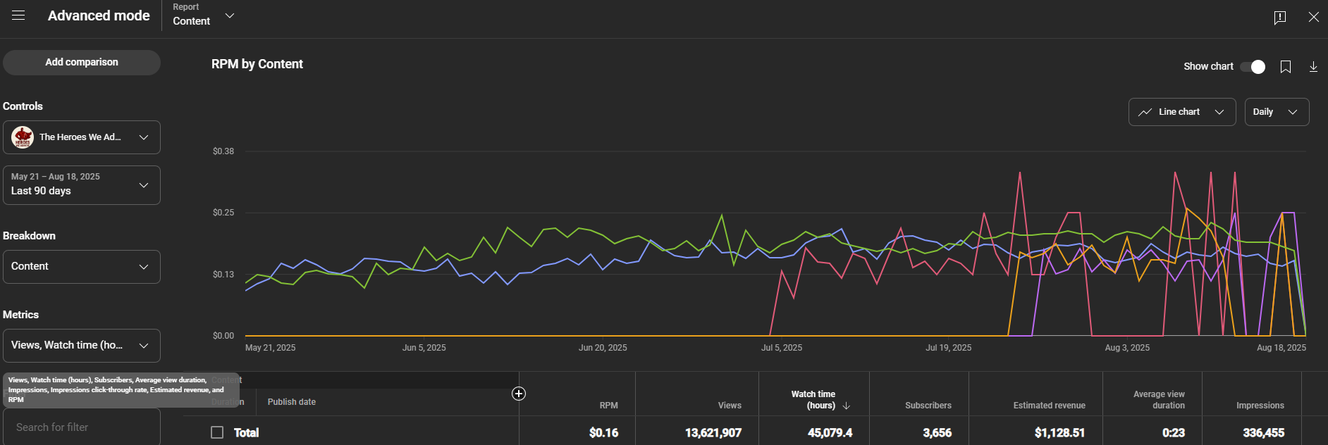Click the Jul 5, 2025 axis label
The width and height of the screenshot is (1328, 445).
(782, 348)
